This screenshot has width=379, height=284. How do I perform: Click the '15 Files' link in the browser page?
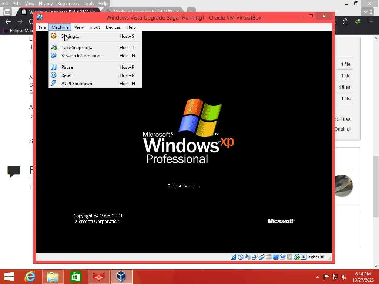(x=342, y=119)
